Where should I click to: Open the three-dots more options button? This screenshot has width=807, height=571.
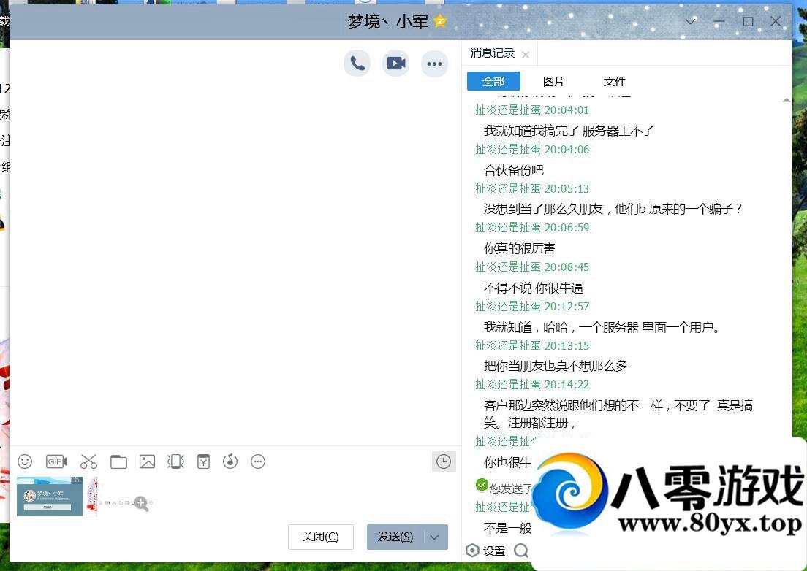coord(434,64)
